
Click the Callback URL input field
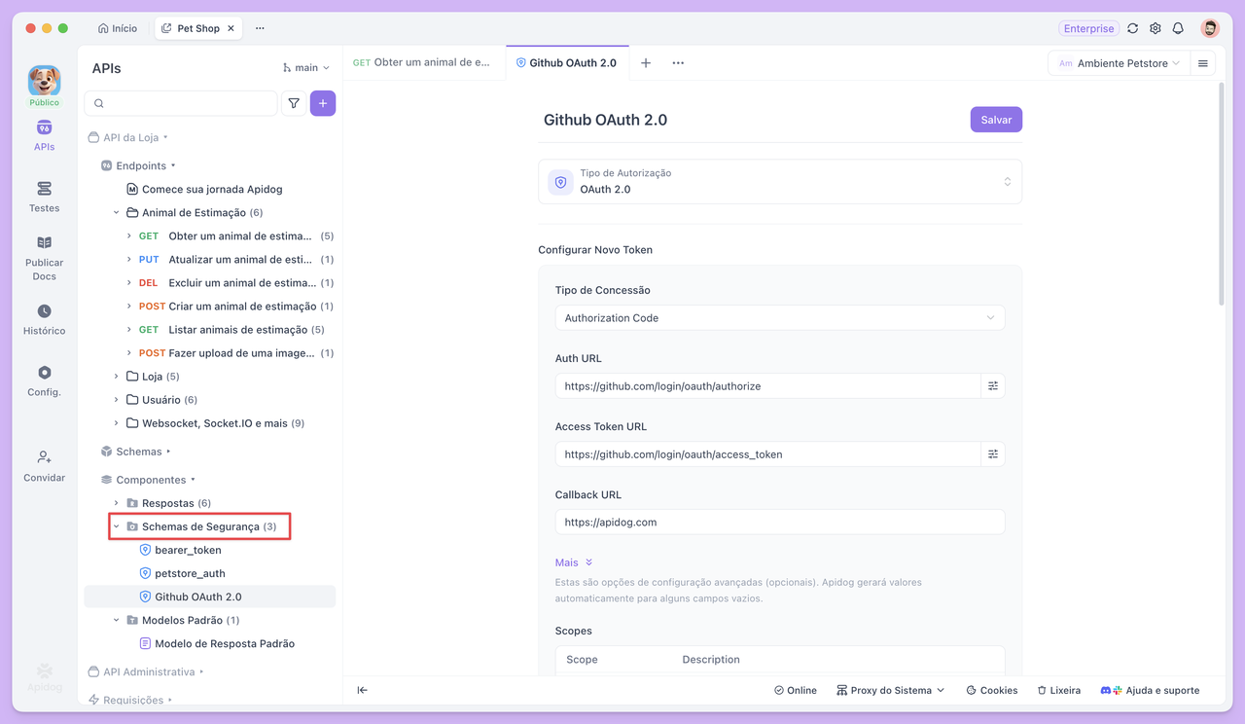pos(780,523)
